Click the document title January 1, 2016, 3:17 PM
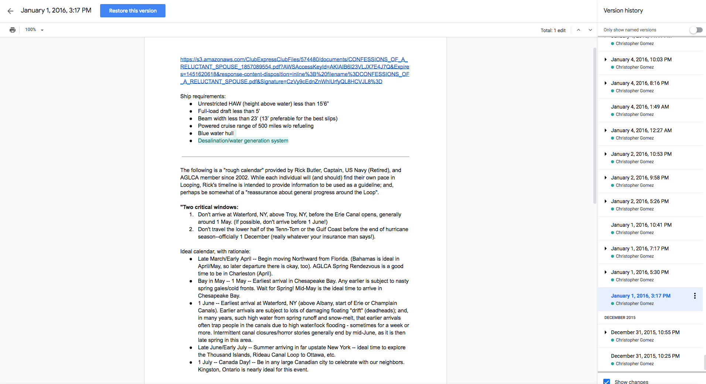The width and height of the screenshot is (706, 384). [x=56, y=10]
